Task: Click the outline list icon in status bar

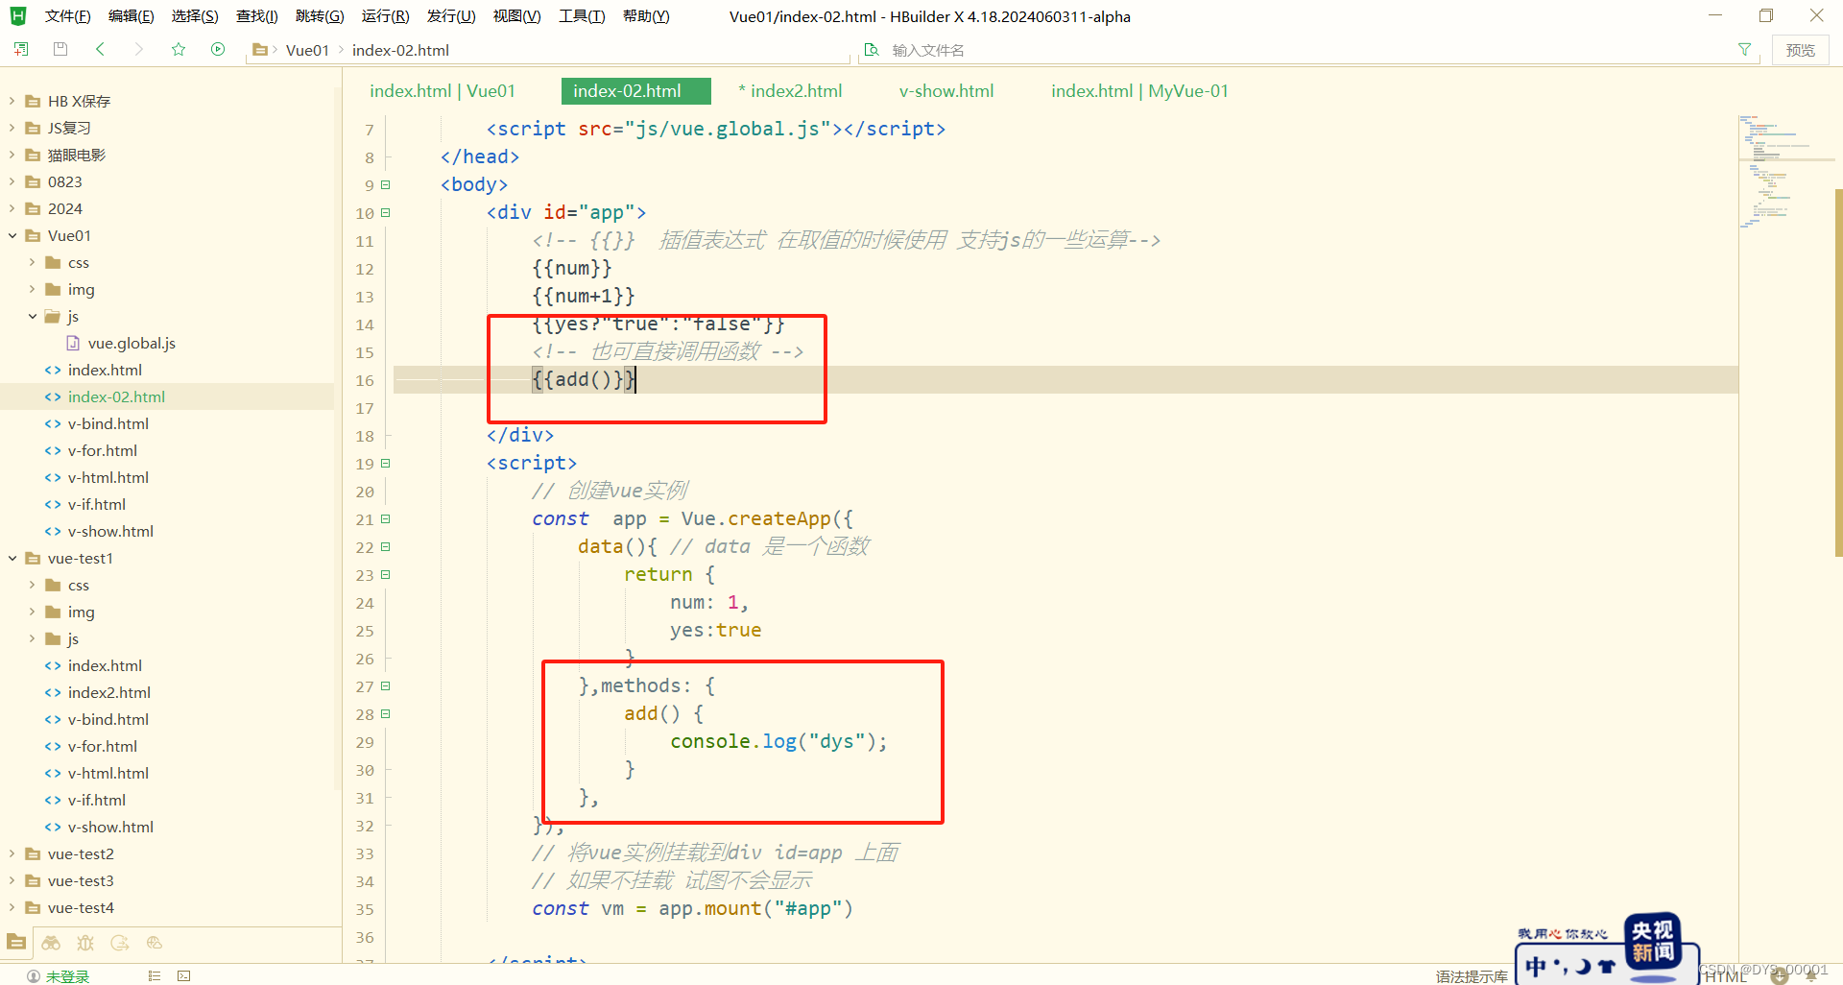Action: click(154, 975)
